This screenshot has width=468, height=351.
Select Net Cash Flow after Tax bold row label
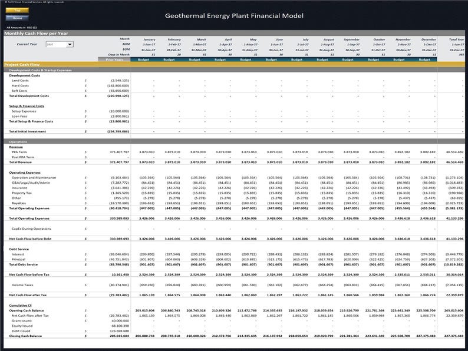click(28, 295)
